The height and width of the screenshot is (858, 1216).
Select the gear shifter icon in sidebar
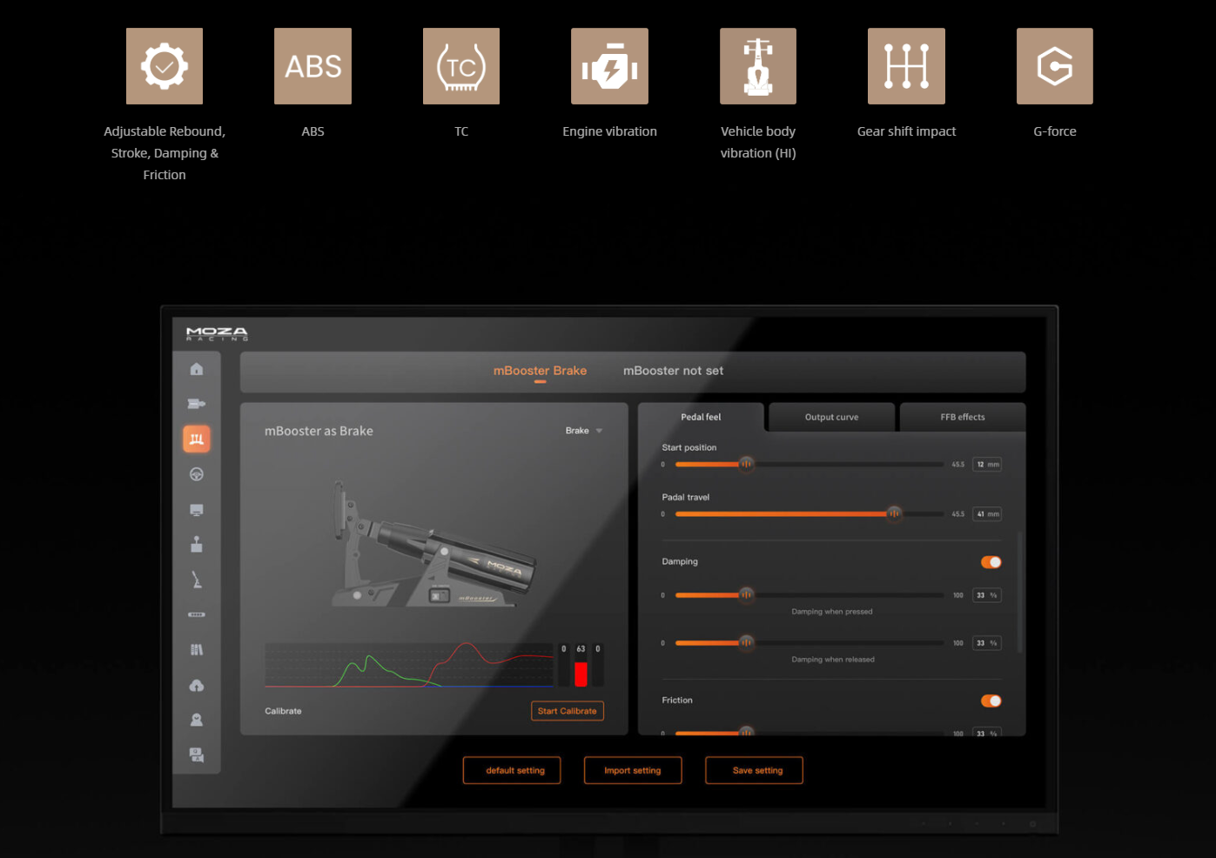(197, 545)
